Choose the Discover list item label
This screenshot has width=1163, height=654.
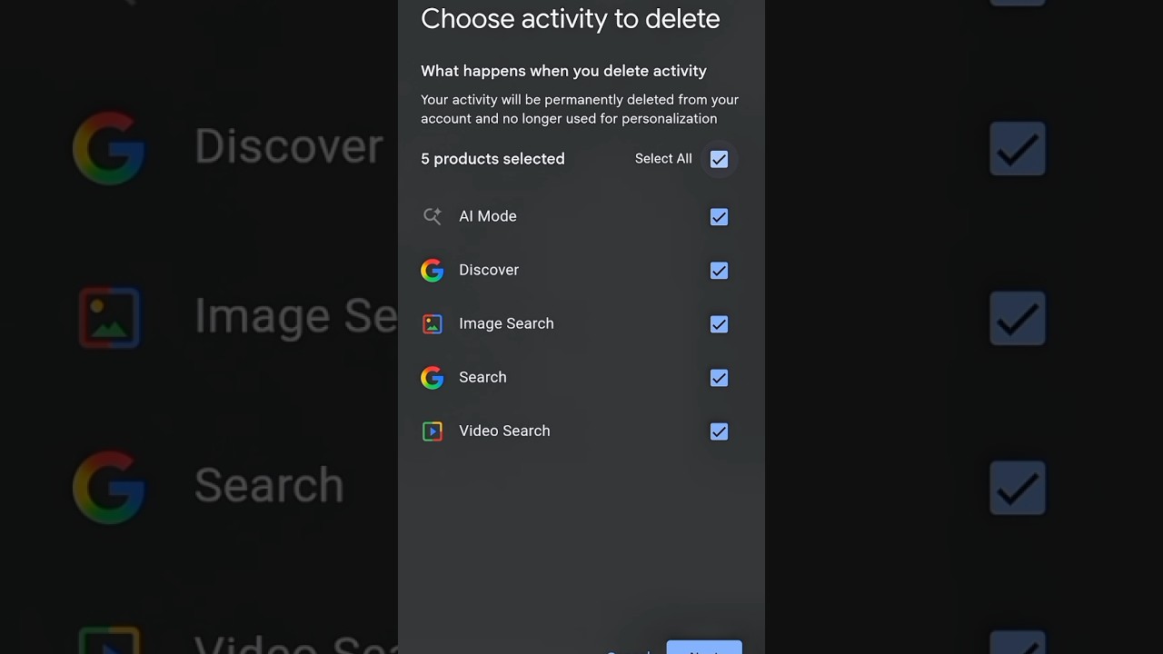489,270
